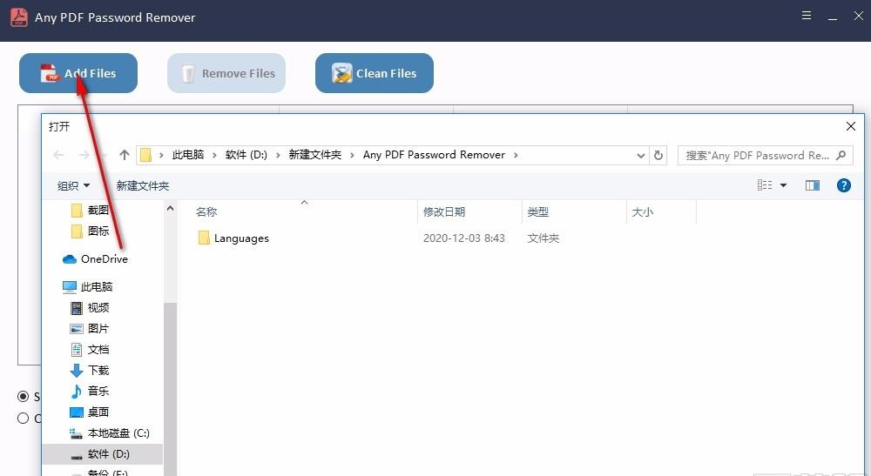This screenshot has height=476, width=871.
Task: Go up one folder level arrow
Action: click(125, 155)
